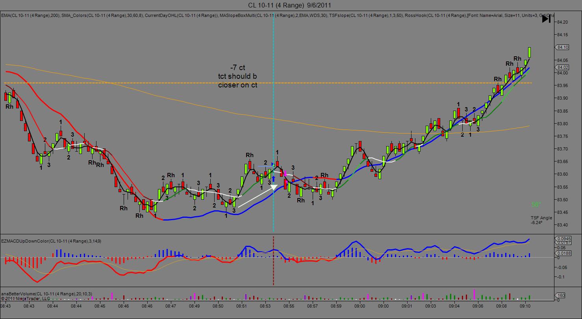Click the -0.1 MACD axis label
The height and width of the screenshot is (319, 582).
coord(560,277)
